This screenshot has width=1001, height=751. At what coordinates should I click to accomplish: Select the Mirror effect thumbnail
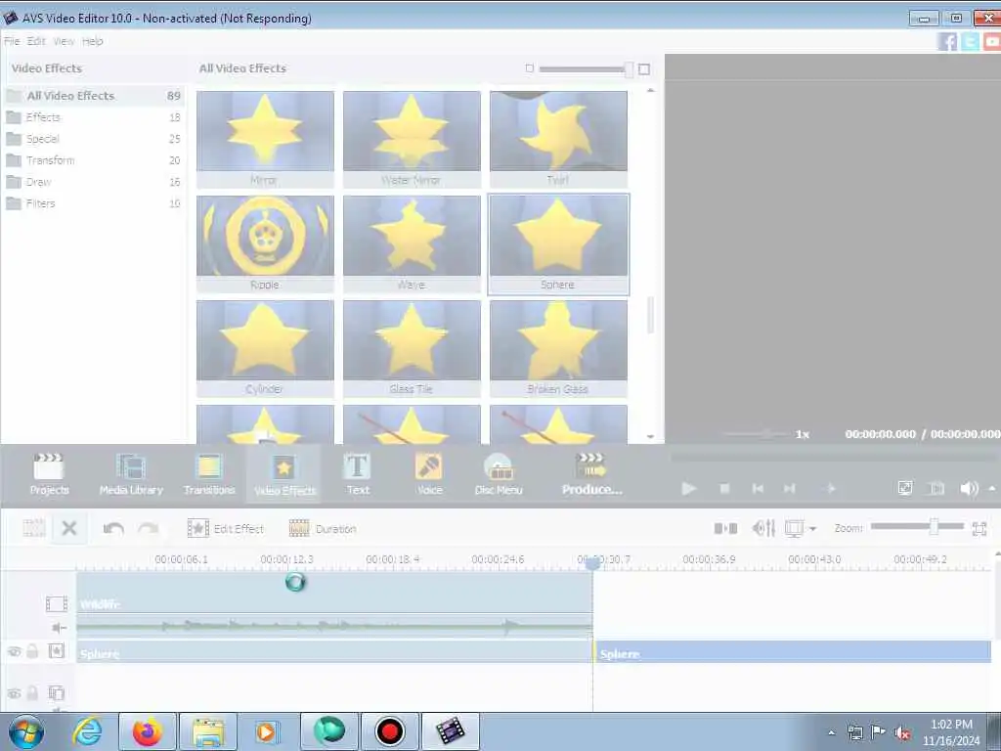click(x=265, y=138)
